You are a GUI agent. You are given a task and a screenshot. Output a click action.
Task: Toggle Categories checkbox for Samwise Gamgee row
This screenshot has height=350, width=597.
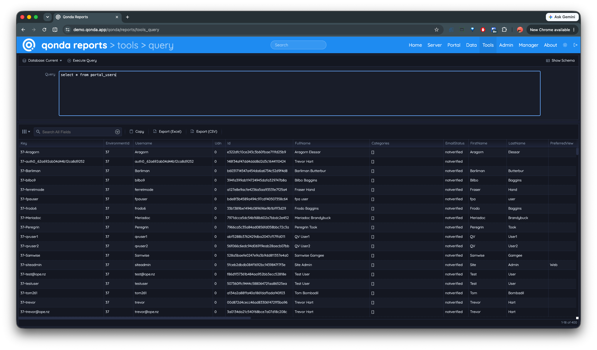(x=373, y=256)
